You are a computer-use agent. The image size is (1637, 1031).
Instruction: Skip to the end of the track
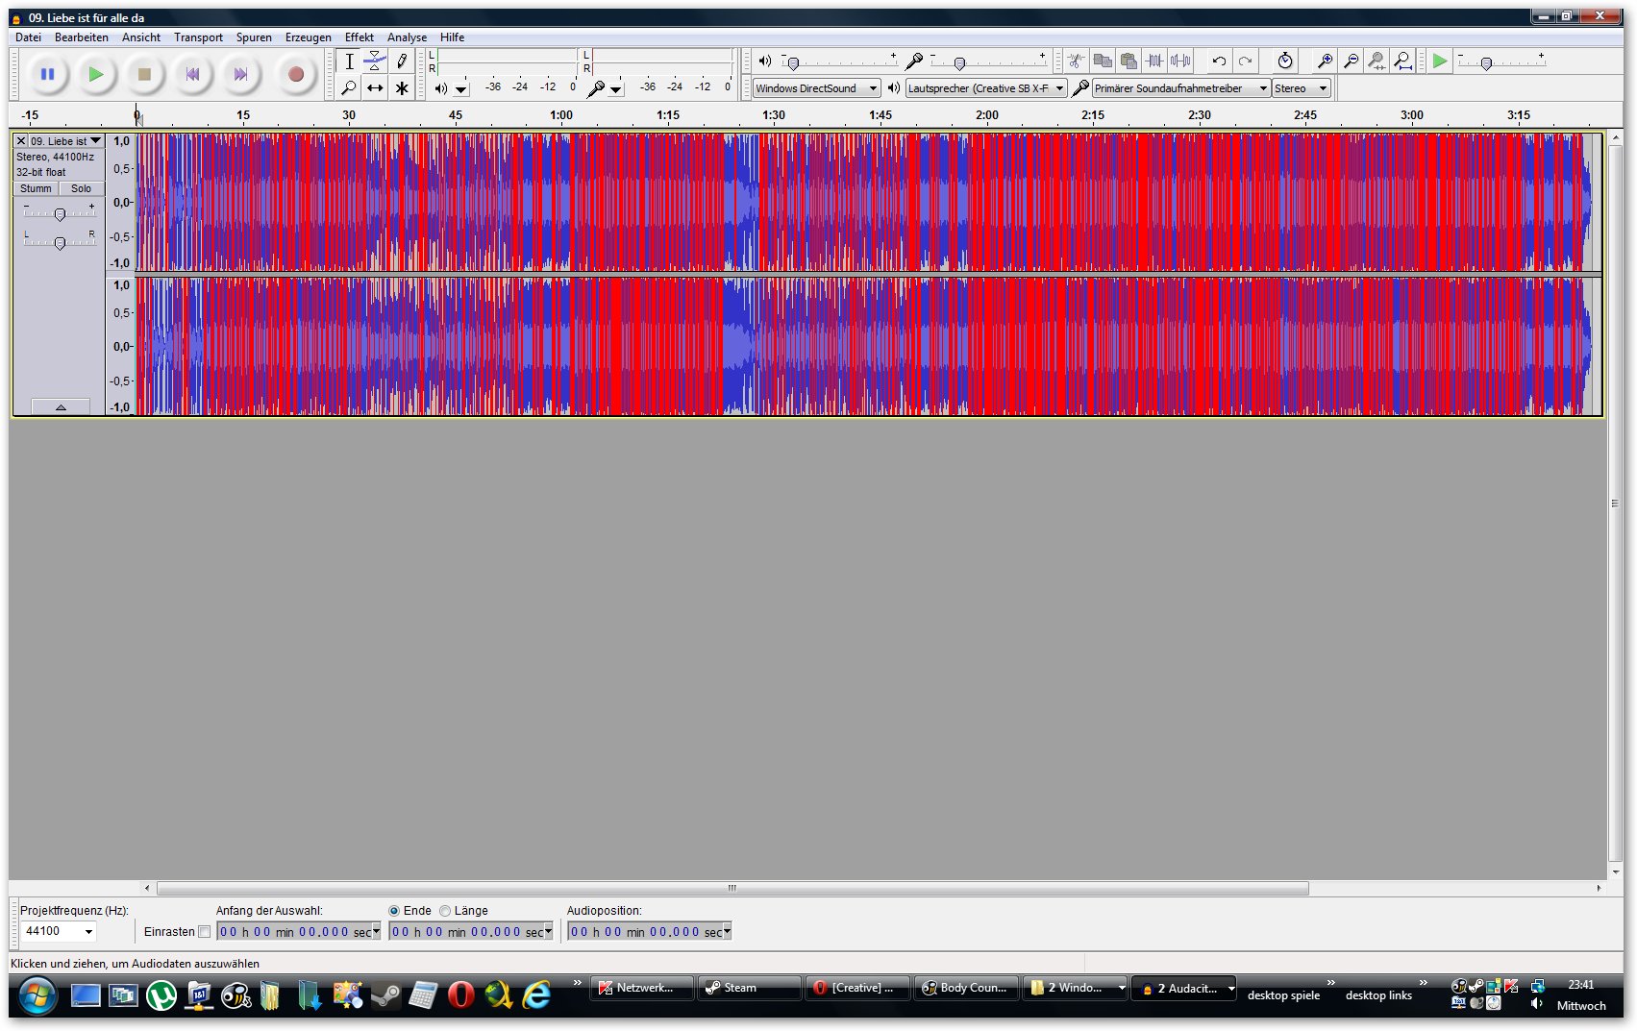[240, 74]
